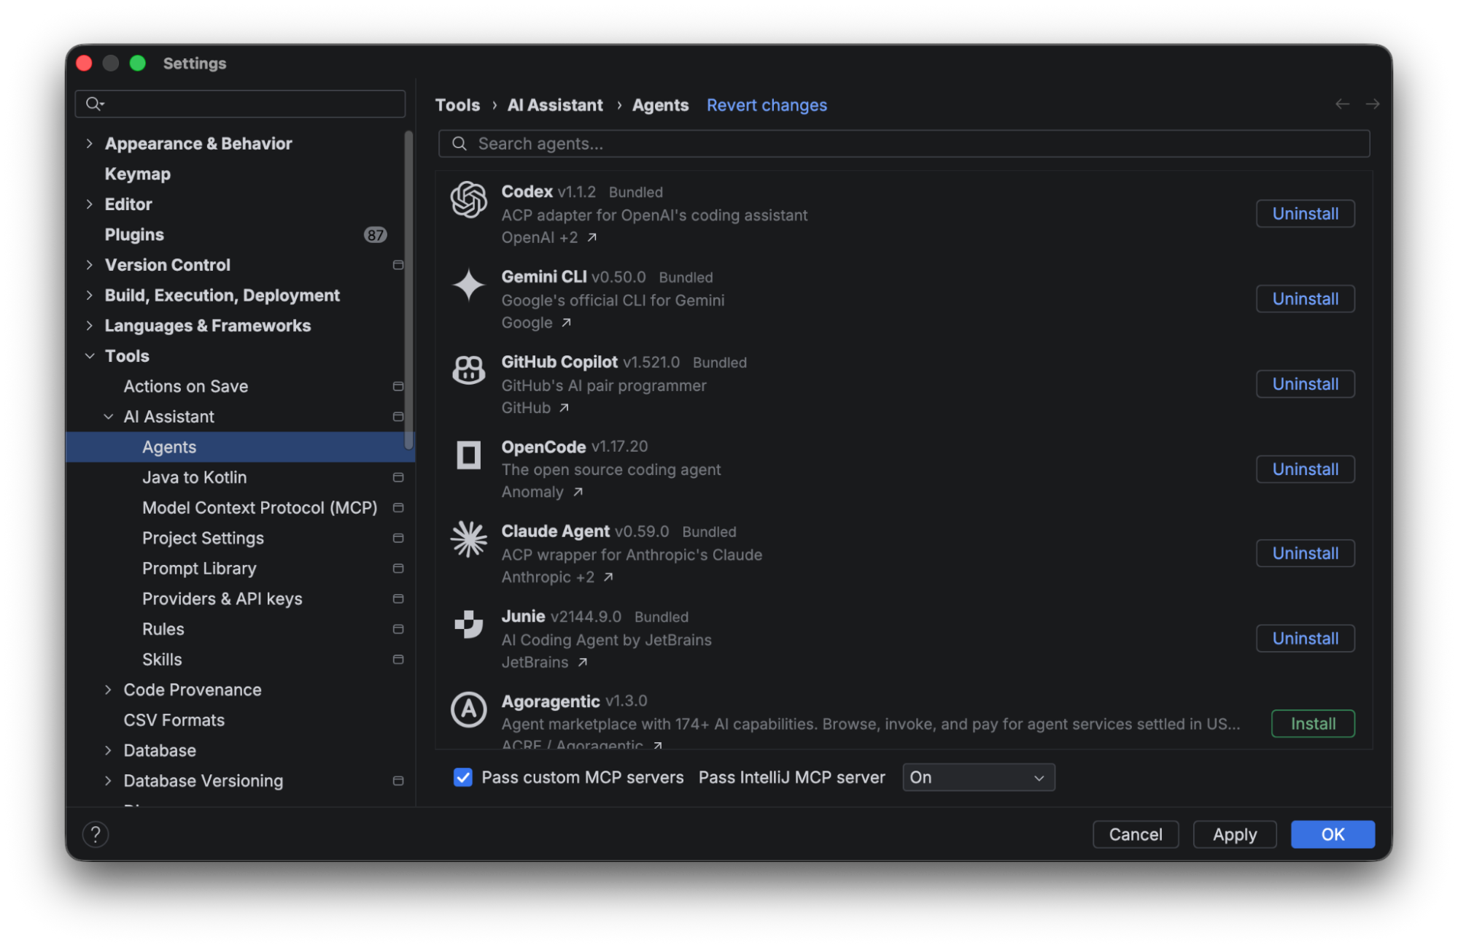Click the project-level icon beside Skills

pos(398,659)
